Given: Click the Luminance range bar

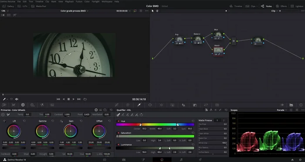Looking at the screenshot, I should 155,148.
